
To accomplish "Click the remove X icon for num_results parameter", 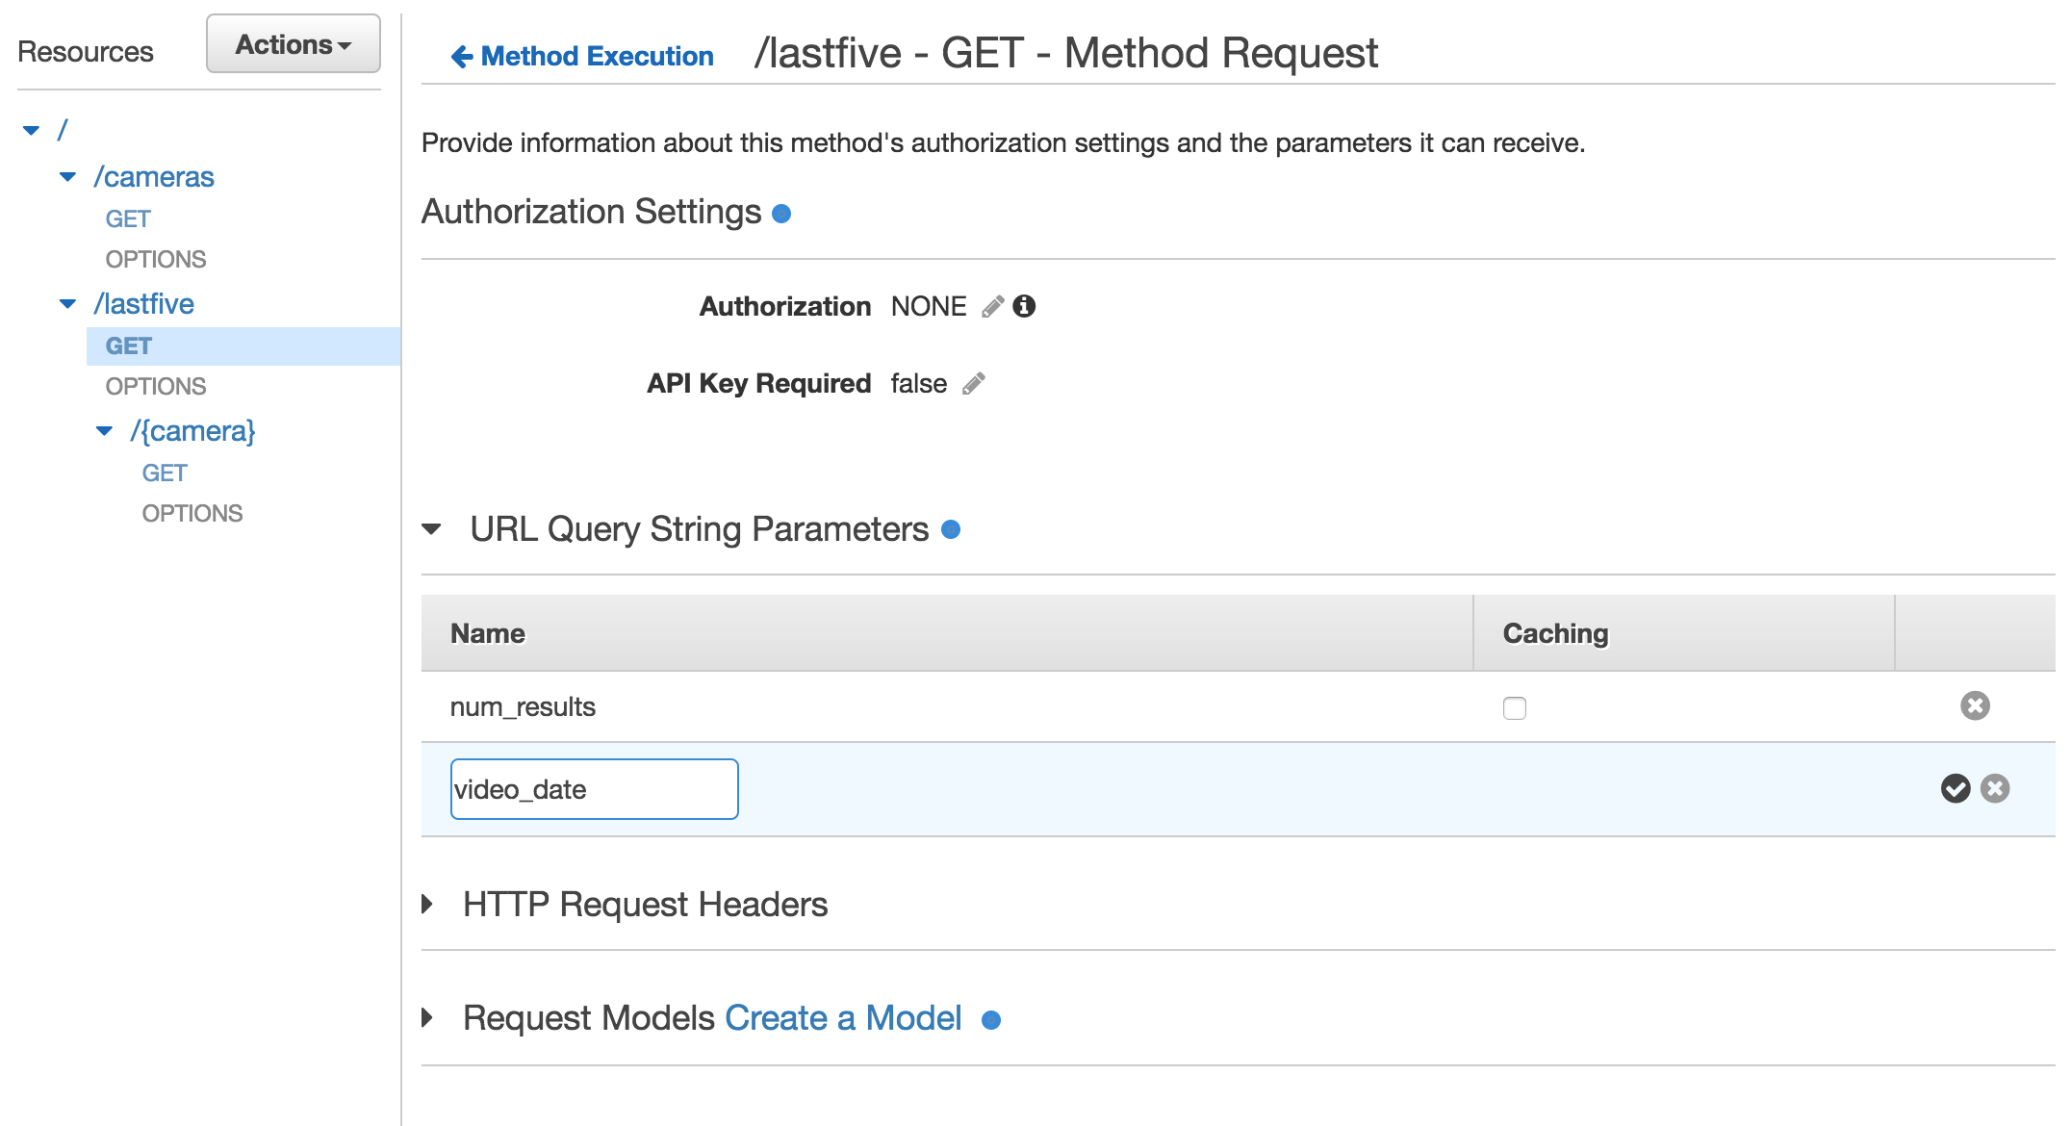I will click(x=1974, y=705).
